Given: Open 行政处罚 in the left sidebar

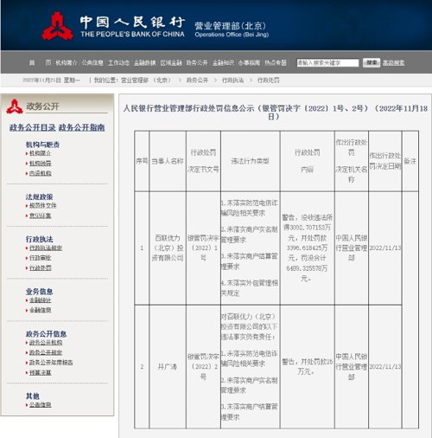Looking at the screenshot, I should pos(41,267).
